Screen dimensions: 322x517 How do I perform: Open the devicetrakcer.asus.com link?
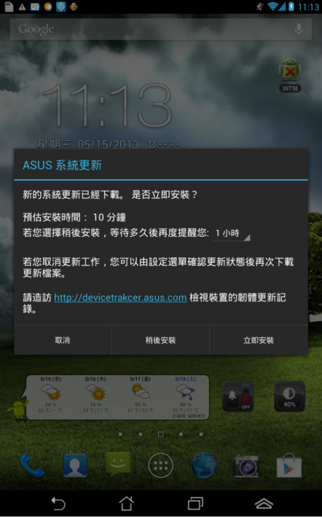(x=120, y=298)
